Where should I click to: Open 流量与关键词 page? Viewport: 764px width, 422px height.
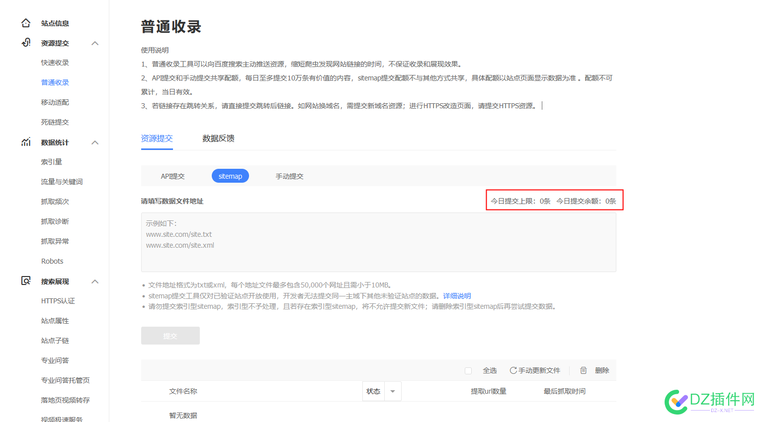tap(62, 182)
